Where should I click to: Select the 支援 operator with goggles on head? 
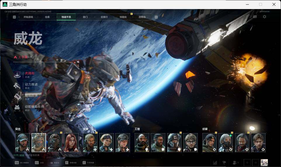pyautogui.click(x=106, y=143)
